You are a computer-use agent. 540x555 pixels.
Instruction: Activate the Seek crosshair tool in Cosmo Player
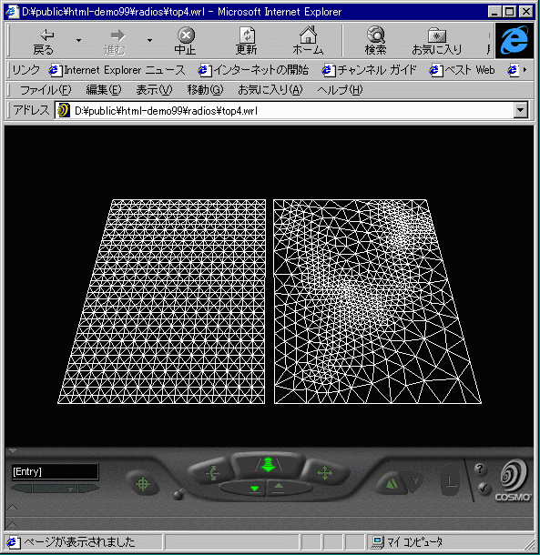coord(142,483)
